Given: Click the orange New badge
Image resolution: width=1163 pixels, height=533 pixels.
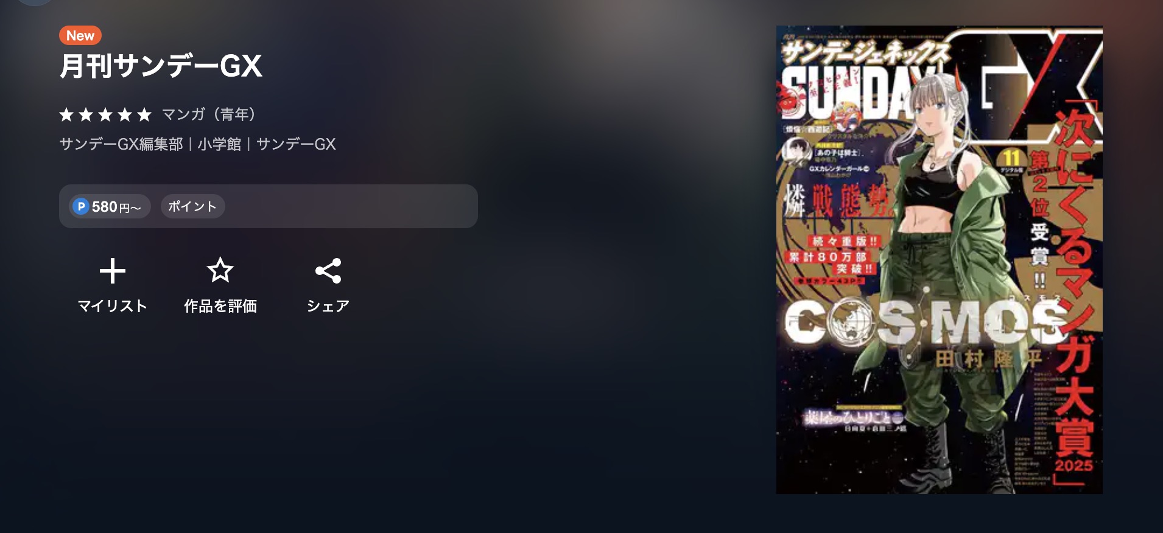Looking at the screenshot, I should [x=80, y=35].
